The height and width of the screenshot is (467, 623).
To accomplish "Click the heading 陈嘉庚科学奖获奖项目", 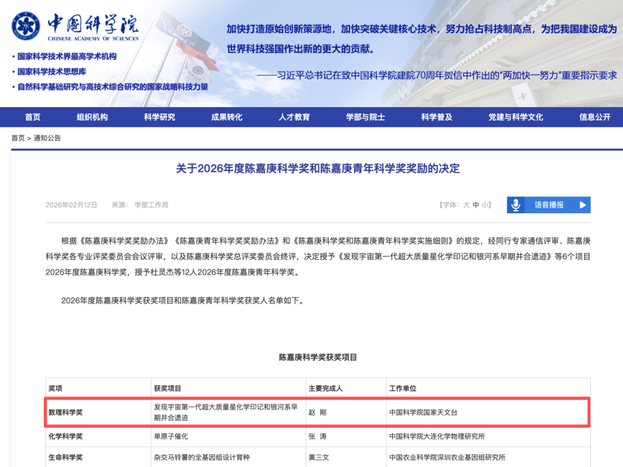I will coord(318,357).
